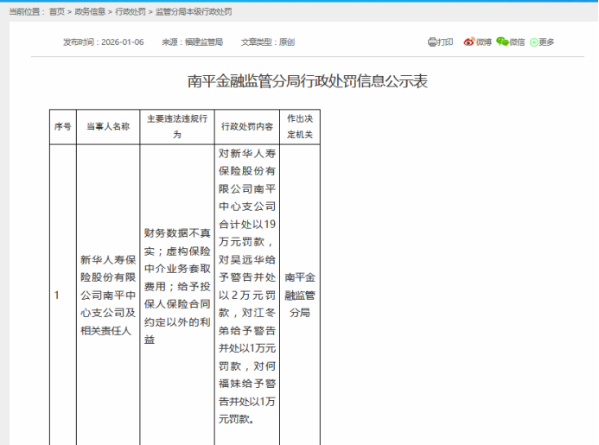Select the 当事人名称 column header
Image resolution: width=599 pixels, height=445 pixels.
pos(108,127)
